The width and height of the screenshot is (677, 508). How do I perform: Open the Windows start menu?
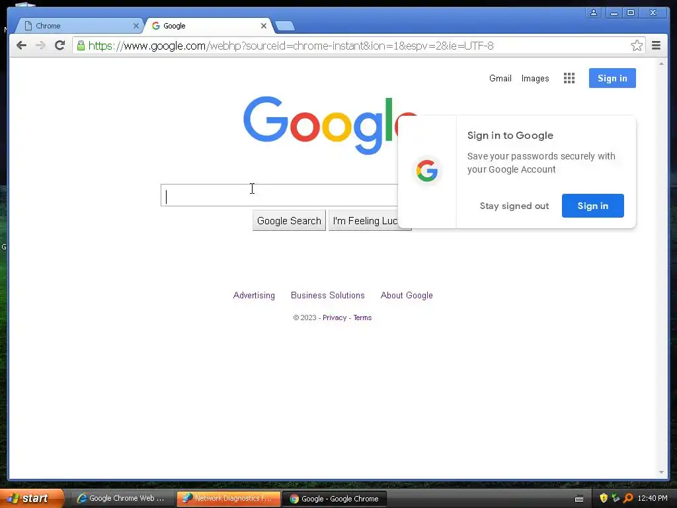pos(32,498)
